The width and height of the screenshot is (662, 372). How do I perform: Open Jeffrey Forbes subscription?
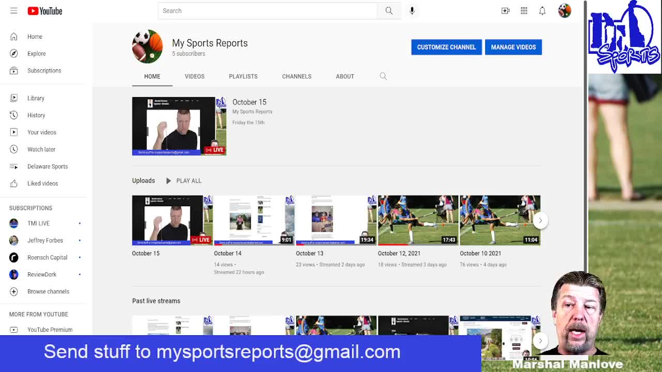tap(46, 240)
